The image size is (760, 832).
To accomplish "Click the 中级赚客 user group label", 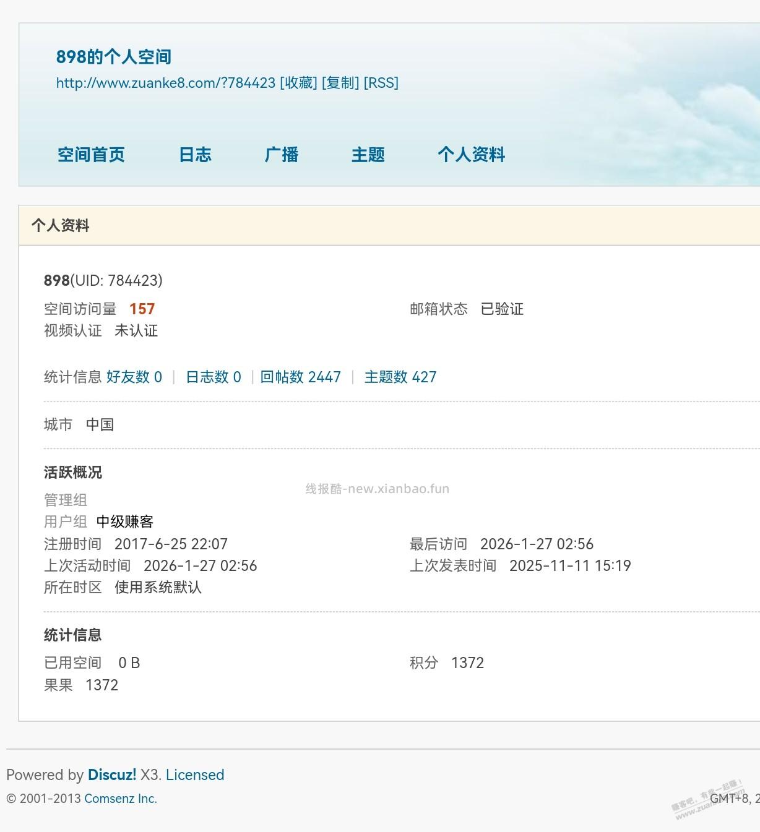I will pos(125,521).
